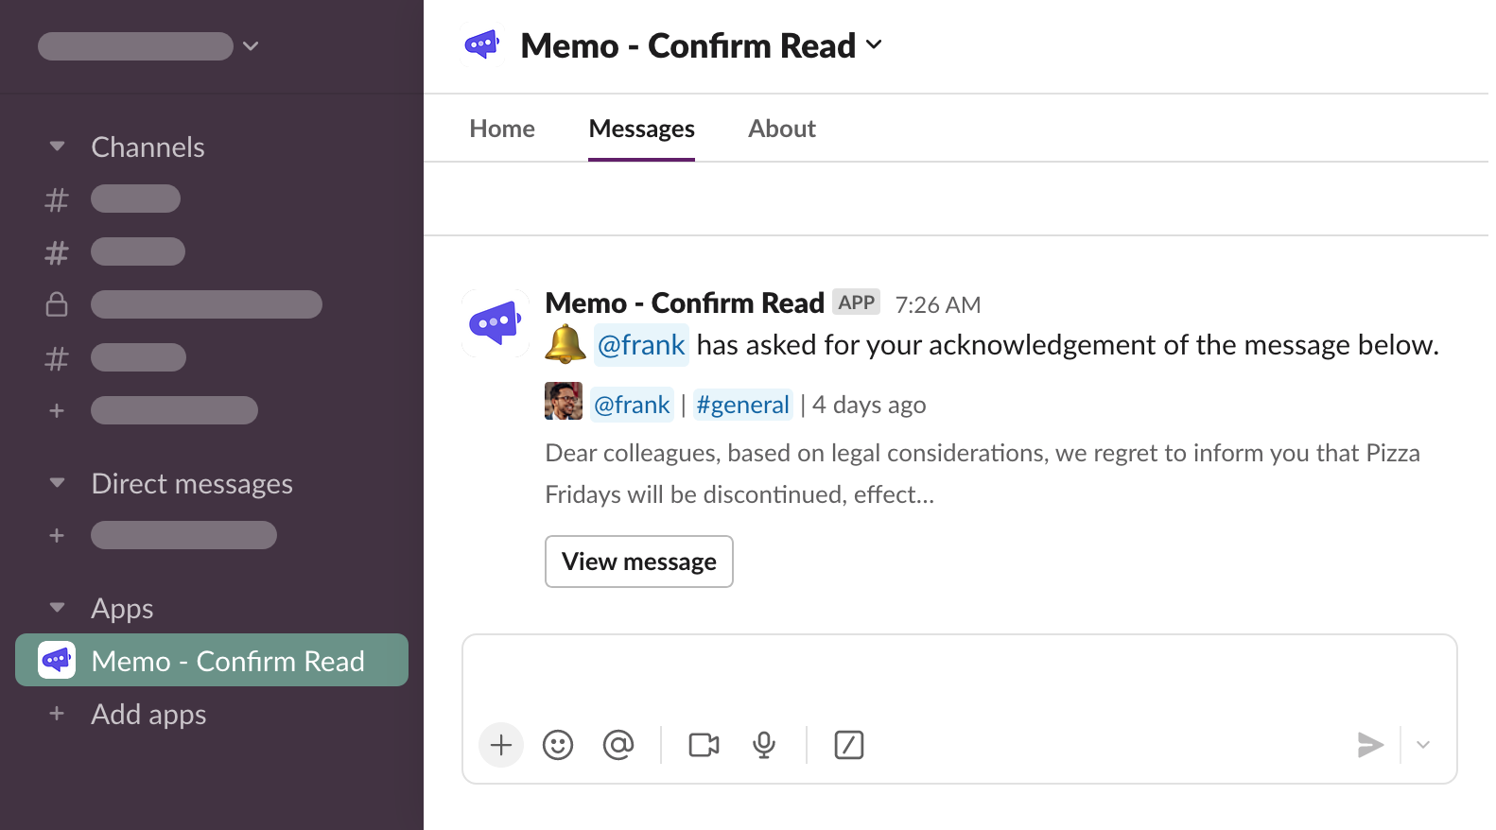Expand the Memo - Confirm Read title menu
The width and height of the screenshot is (1496, 830).
point(874,45)
